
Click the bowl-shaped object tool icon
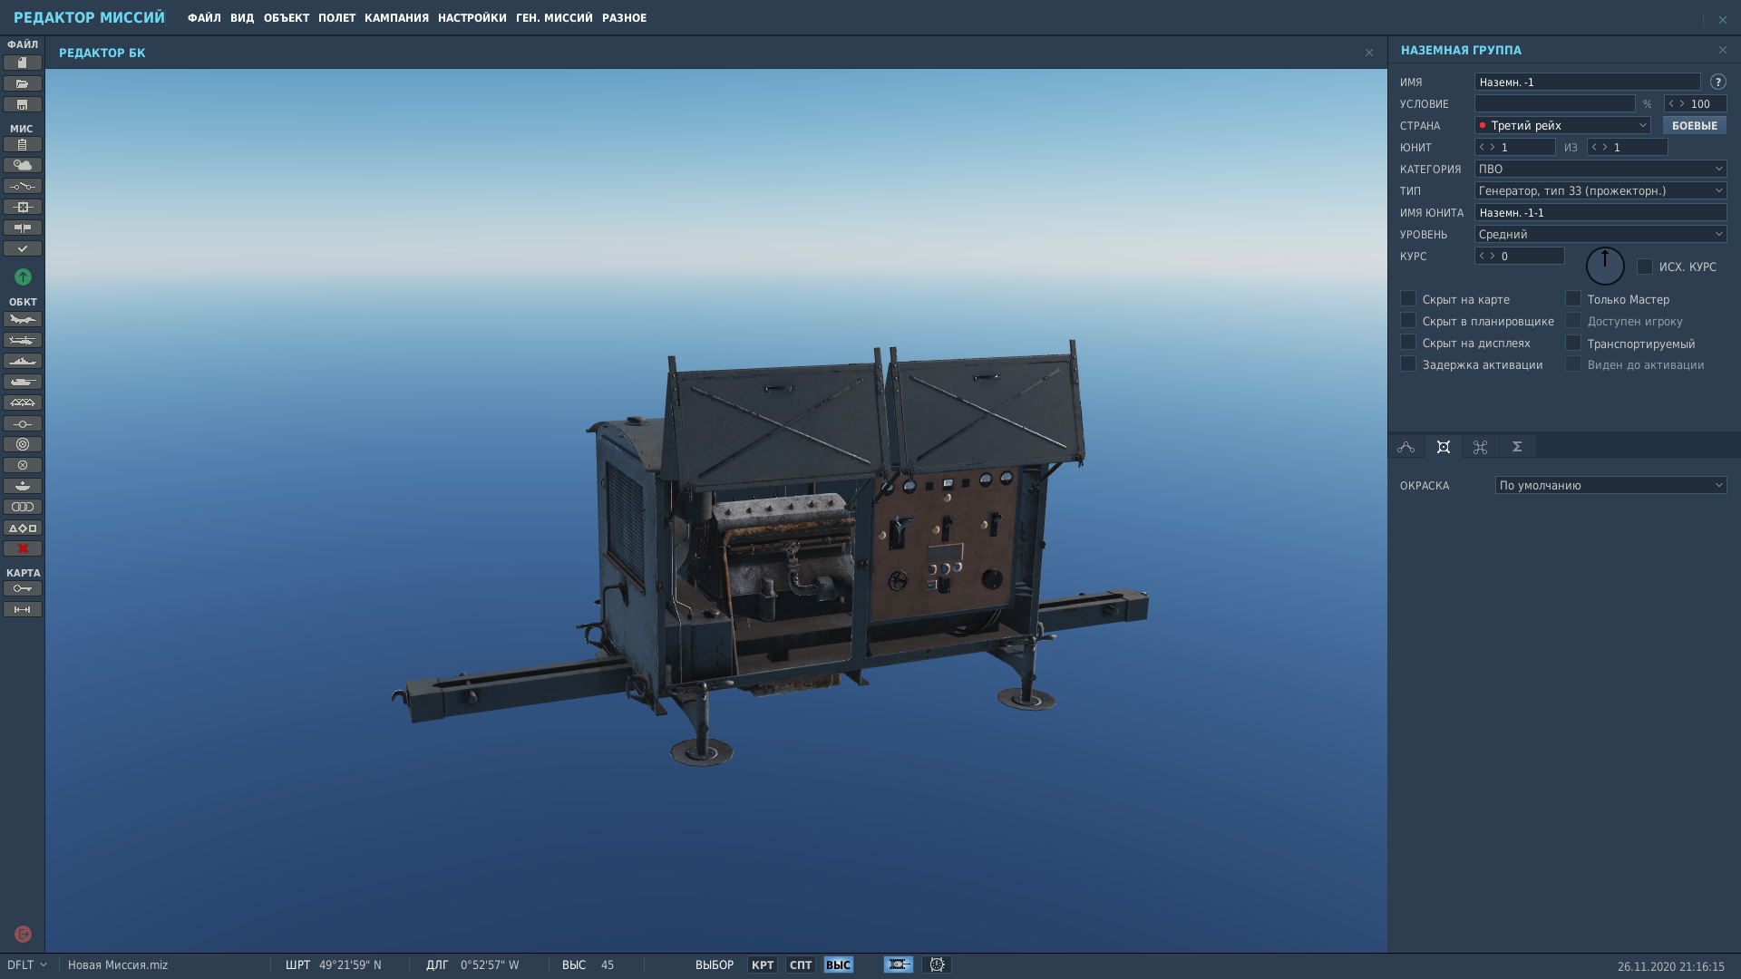23,486
